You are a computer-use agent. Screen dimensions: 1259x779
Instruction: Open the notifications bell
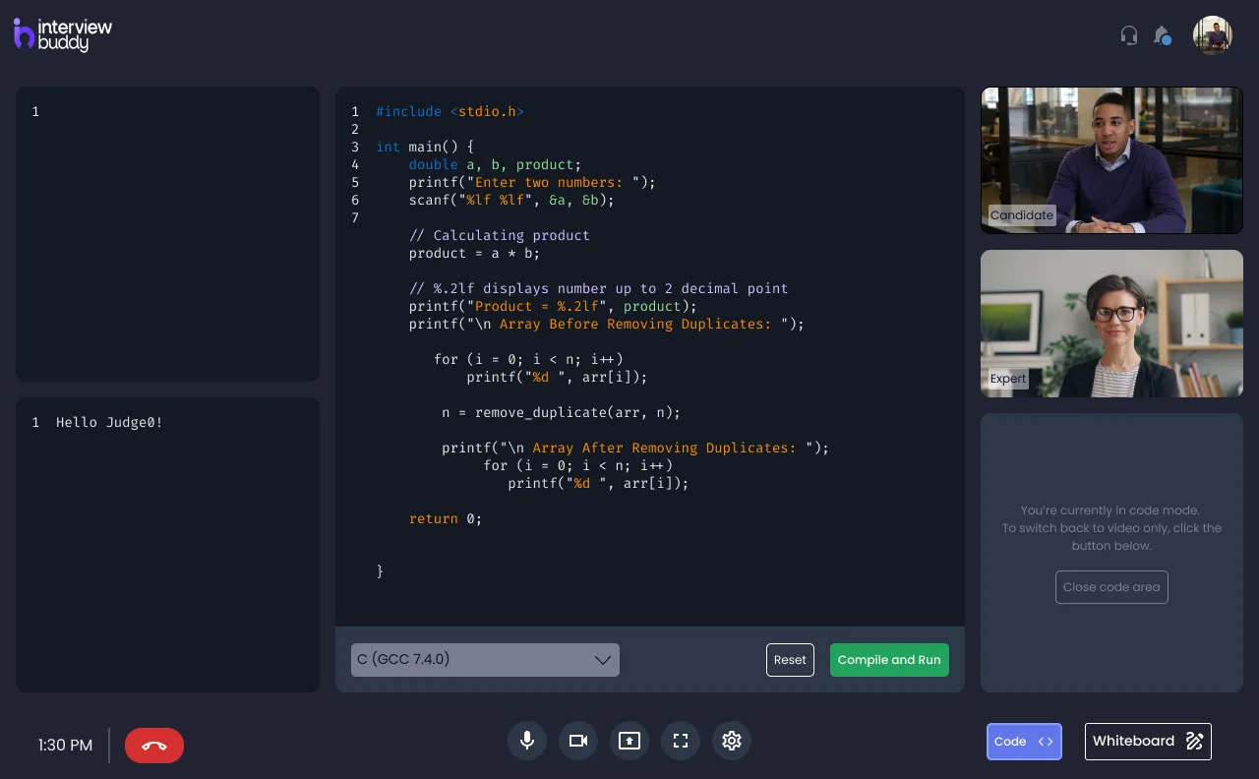tap(1162, 35)
